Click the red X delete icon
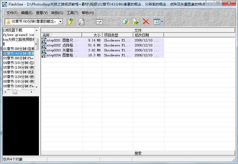Screen dimensions: 238x164 pos(146,22)
